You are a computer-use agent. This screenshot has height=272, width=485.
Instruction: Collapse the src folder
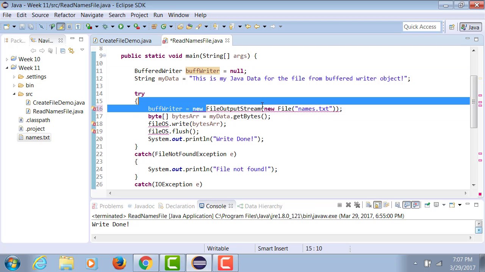pyautogui.click(x=14, y=94)
